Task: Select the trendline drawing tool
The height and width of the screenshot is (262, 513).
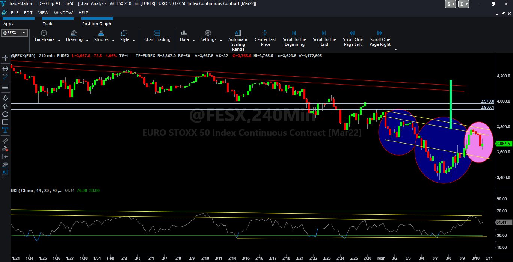Action: [5, 77]
